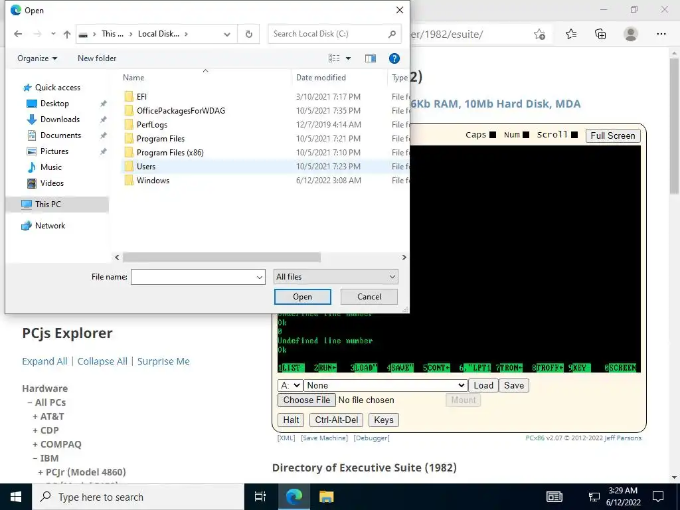
Task: Halt the emulated machine
Action: tap(291, 420)
